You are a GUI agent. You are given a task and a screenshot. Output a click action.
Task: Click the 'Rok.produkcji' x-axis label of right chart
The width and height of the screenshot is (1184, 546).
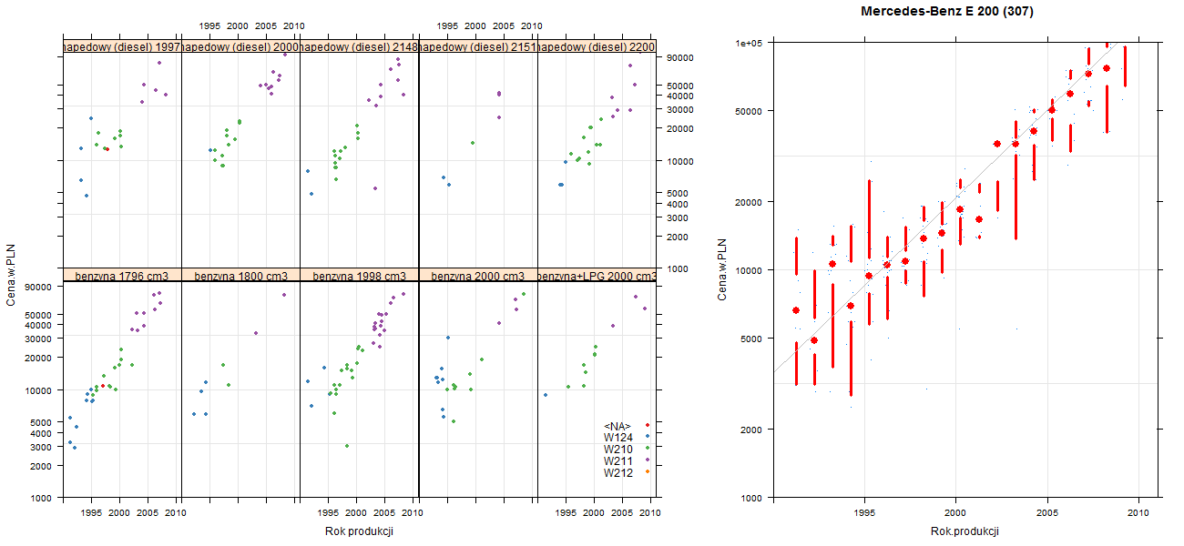(965, 531)
